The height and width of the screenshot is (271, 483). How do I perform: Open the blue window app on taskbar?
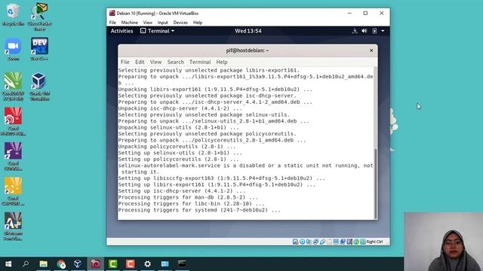165,264
